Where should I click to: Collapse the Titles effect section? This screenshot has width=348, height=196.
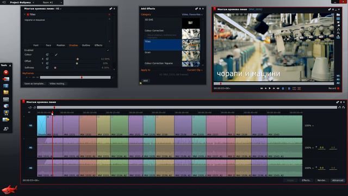pyautogui.click(x=24, y=15)
